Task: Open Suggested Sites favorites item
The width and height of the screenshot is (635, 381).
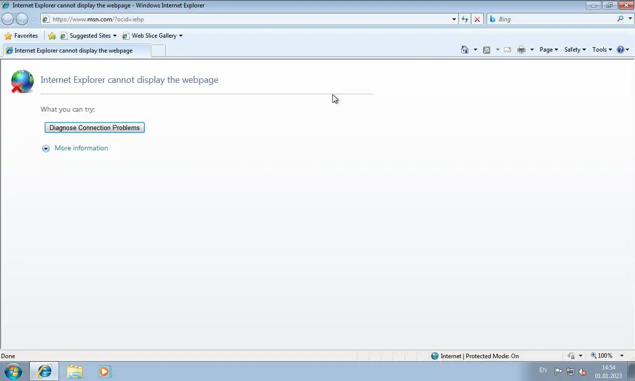Action: (88, 36)
